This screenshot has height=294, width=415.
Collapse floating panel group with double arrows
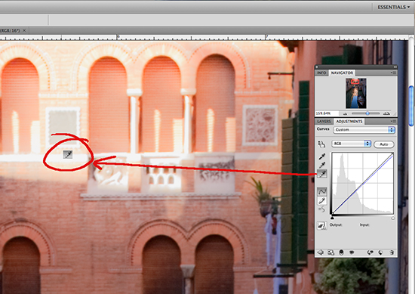[395, 67]
